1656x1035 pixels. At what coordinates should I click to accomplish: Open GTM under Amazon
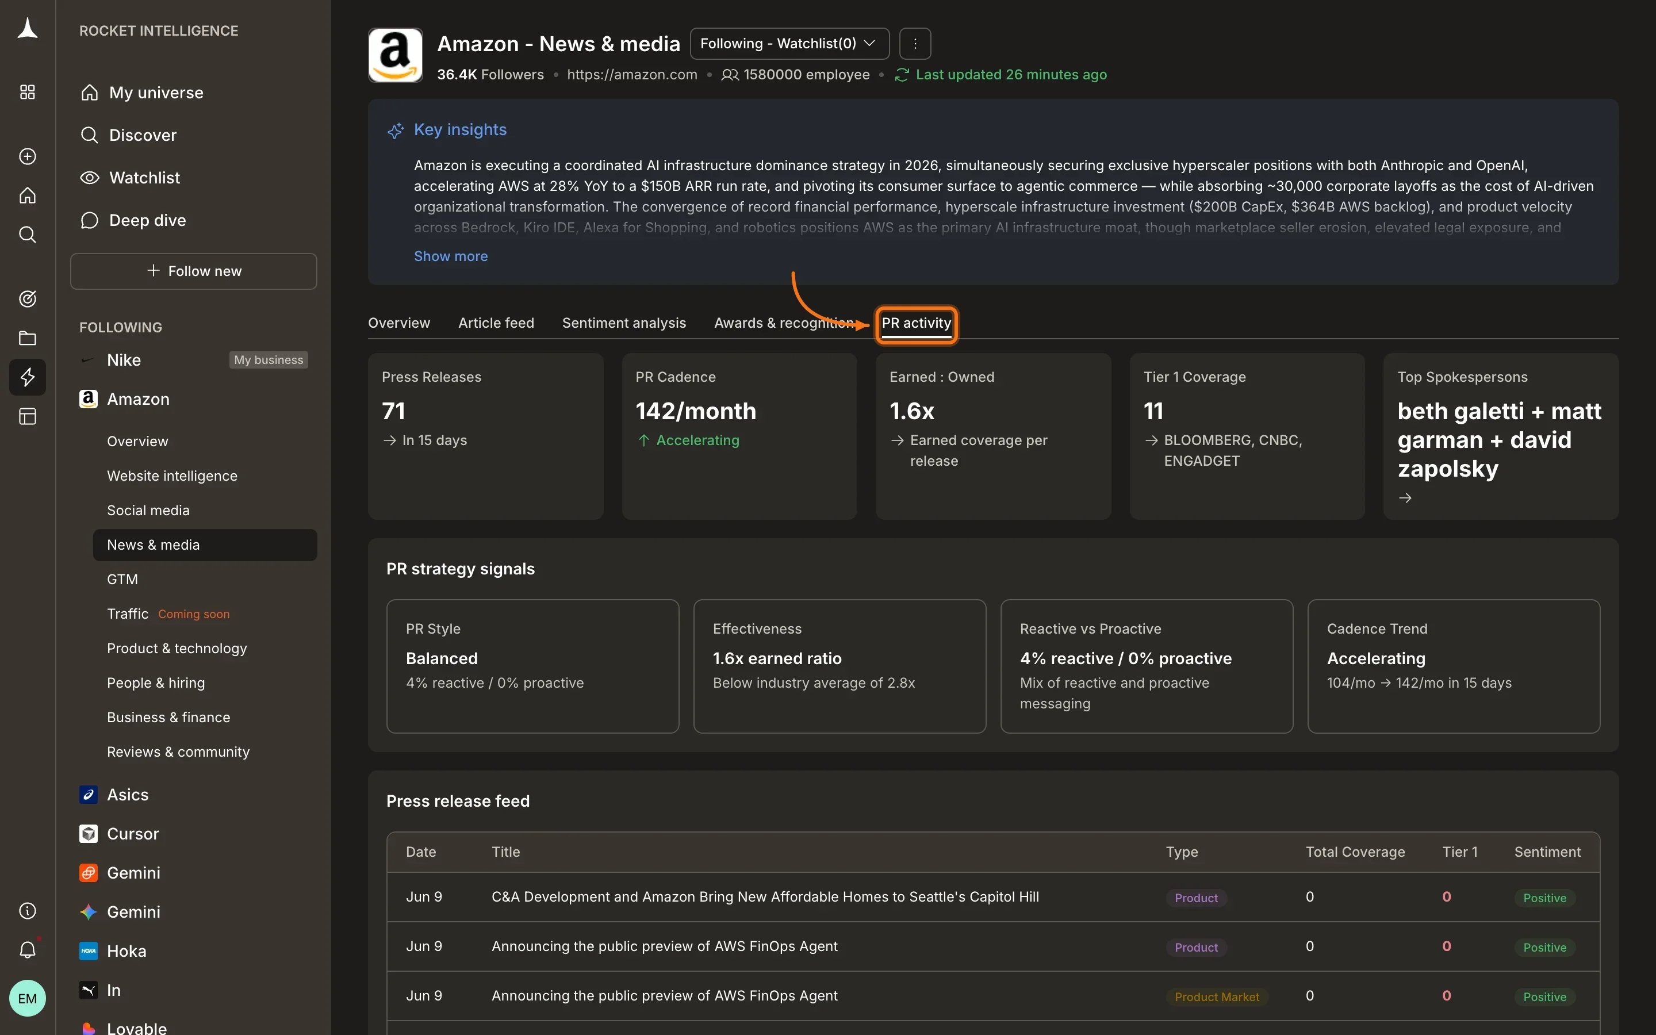(122, 579)
